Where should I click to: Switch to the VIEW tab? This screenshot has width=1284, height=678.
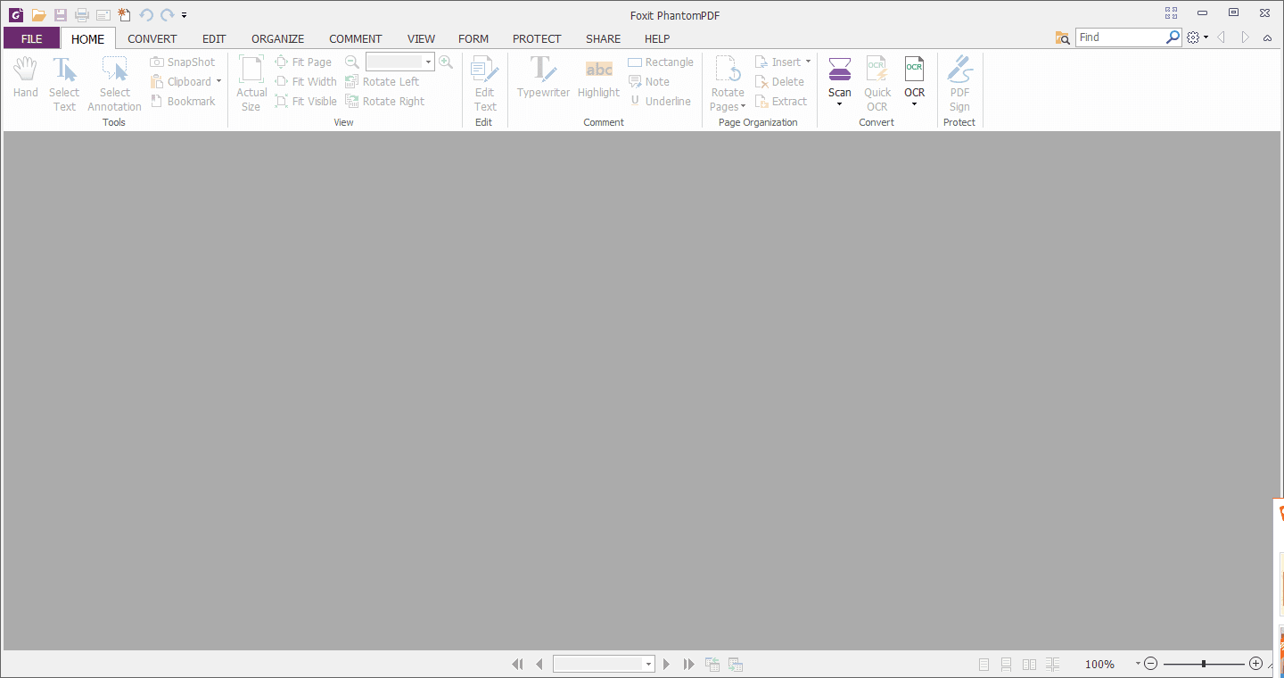(422, 38)
